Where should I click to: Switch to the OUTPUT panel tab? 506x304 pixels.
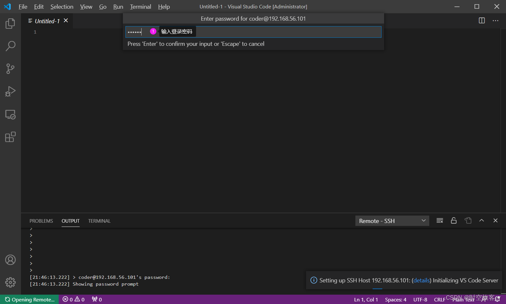(71, 221)
